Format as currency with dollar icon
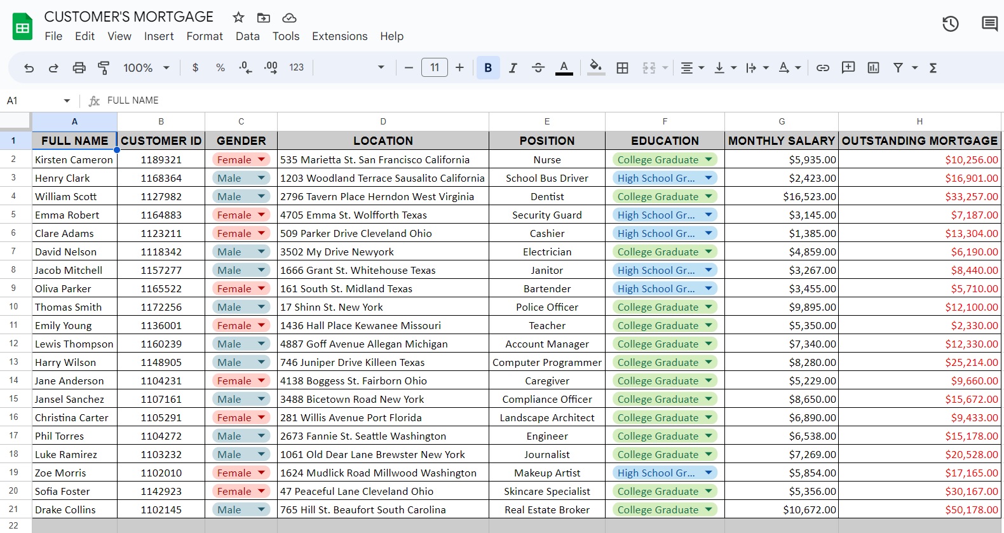 [x=195, y=68]
